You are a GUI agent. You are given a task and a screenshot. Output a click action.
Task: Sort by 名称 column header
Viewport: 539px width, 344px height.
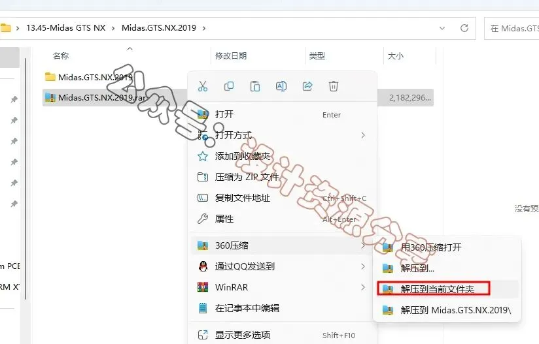(61, 55)
